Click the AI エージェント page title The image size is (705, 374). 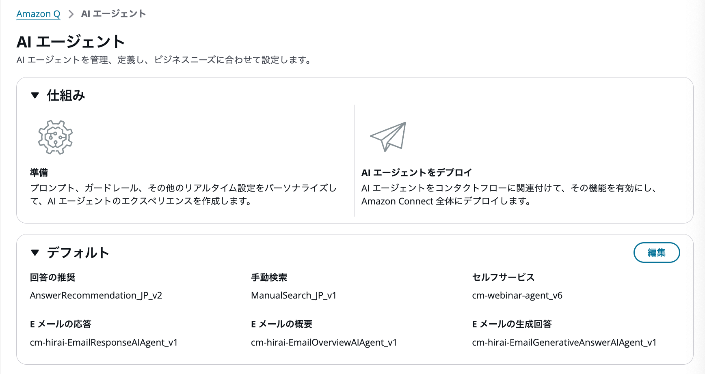click(71, 42)
